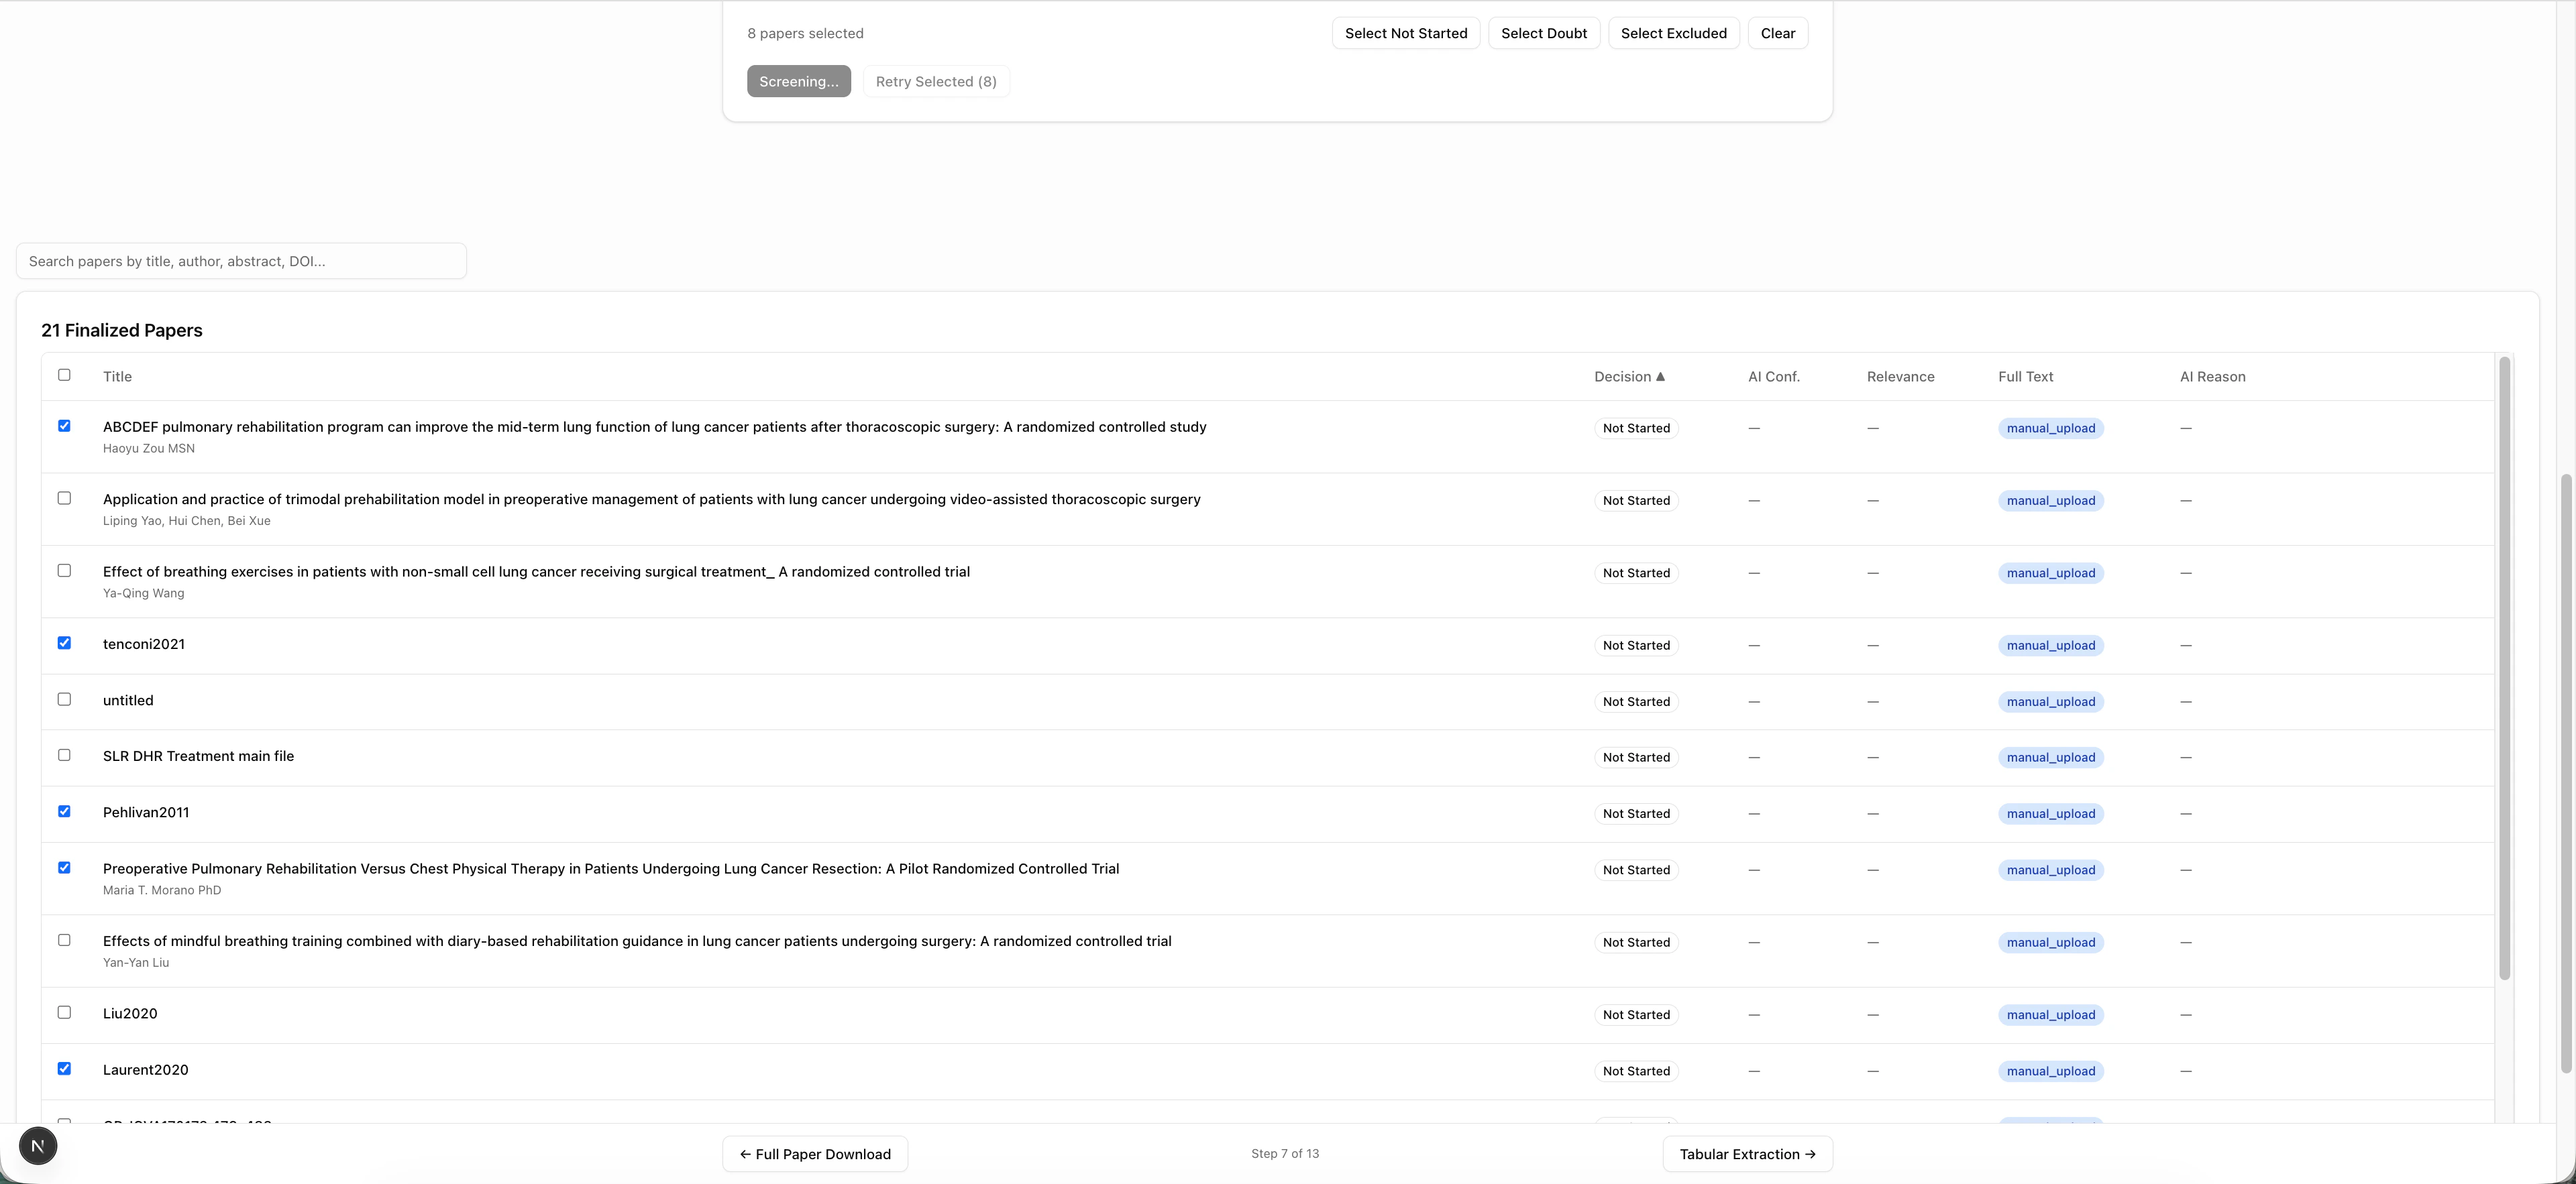Clear the current paper selection
This screenshot has width=2576, height=1184.
click(1777, 33)
